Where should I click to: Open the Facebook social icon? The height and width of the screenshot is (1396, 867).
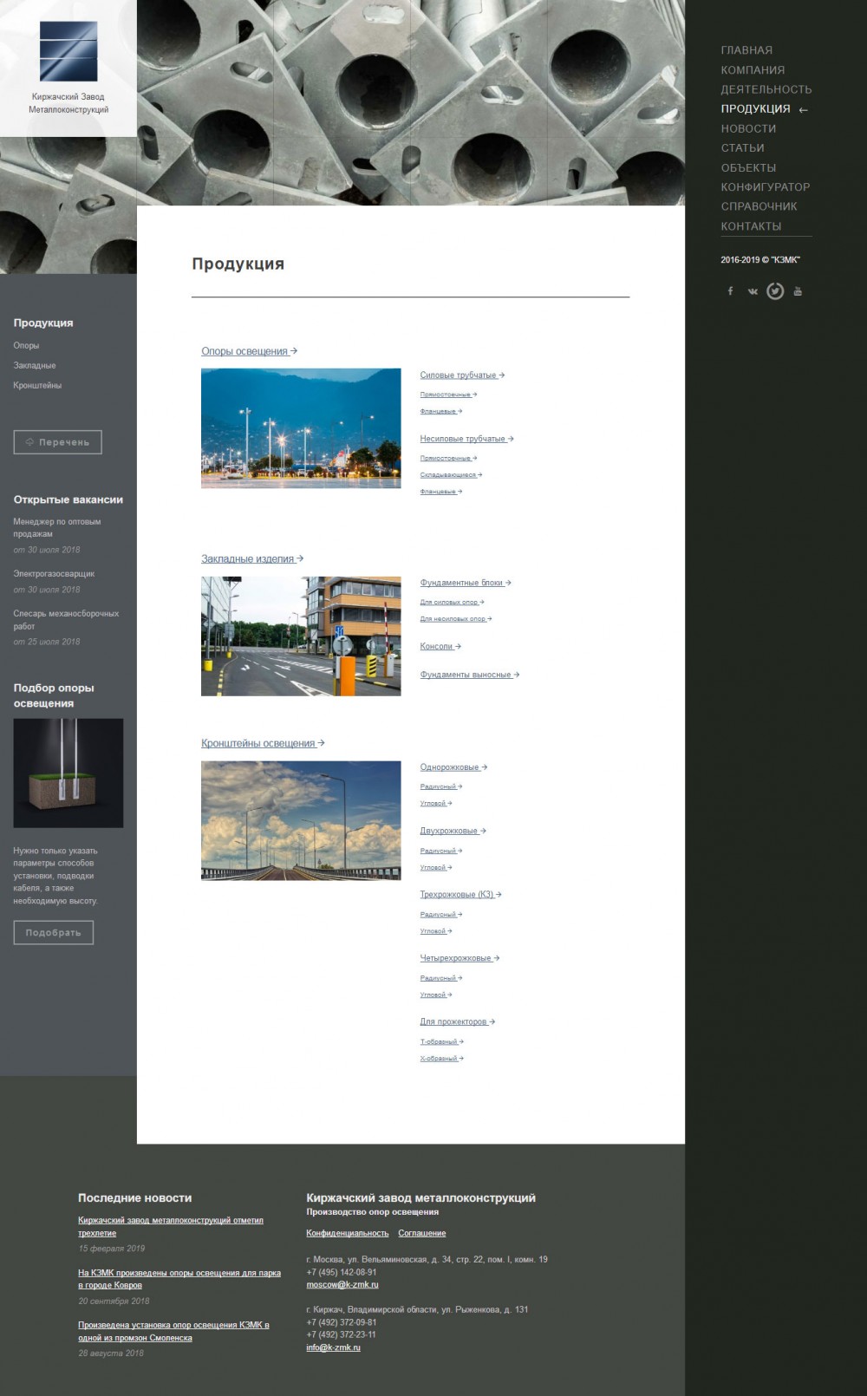click(x=730, y=291)
